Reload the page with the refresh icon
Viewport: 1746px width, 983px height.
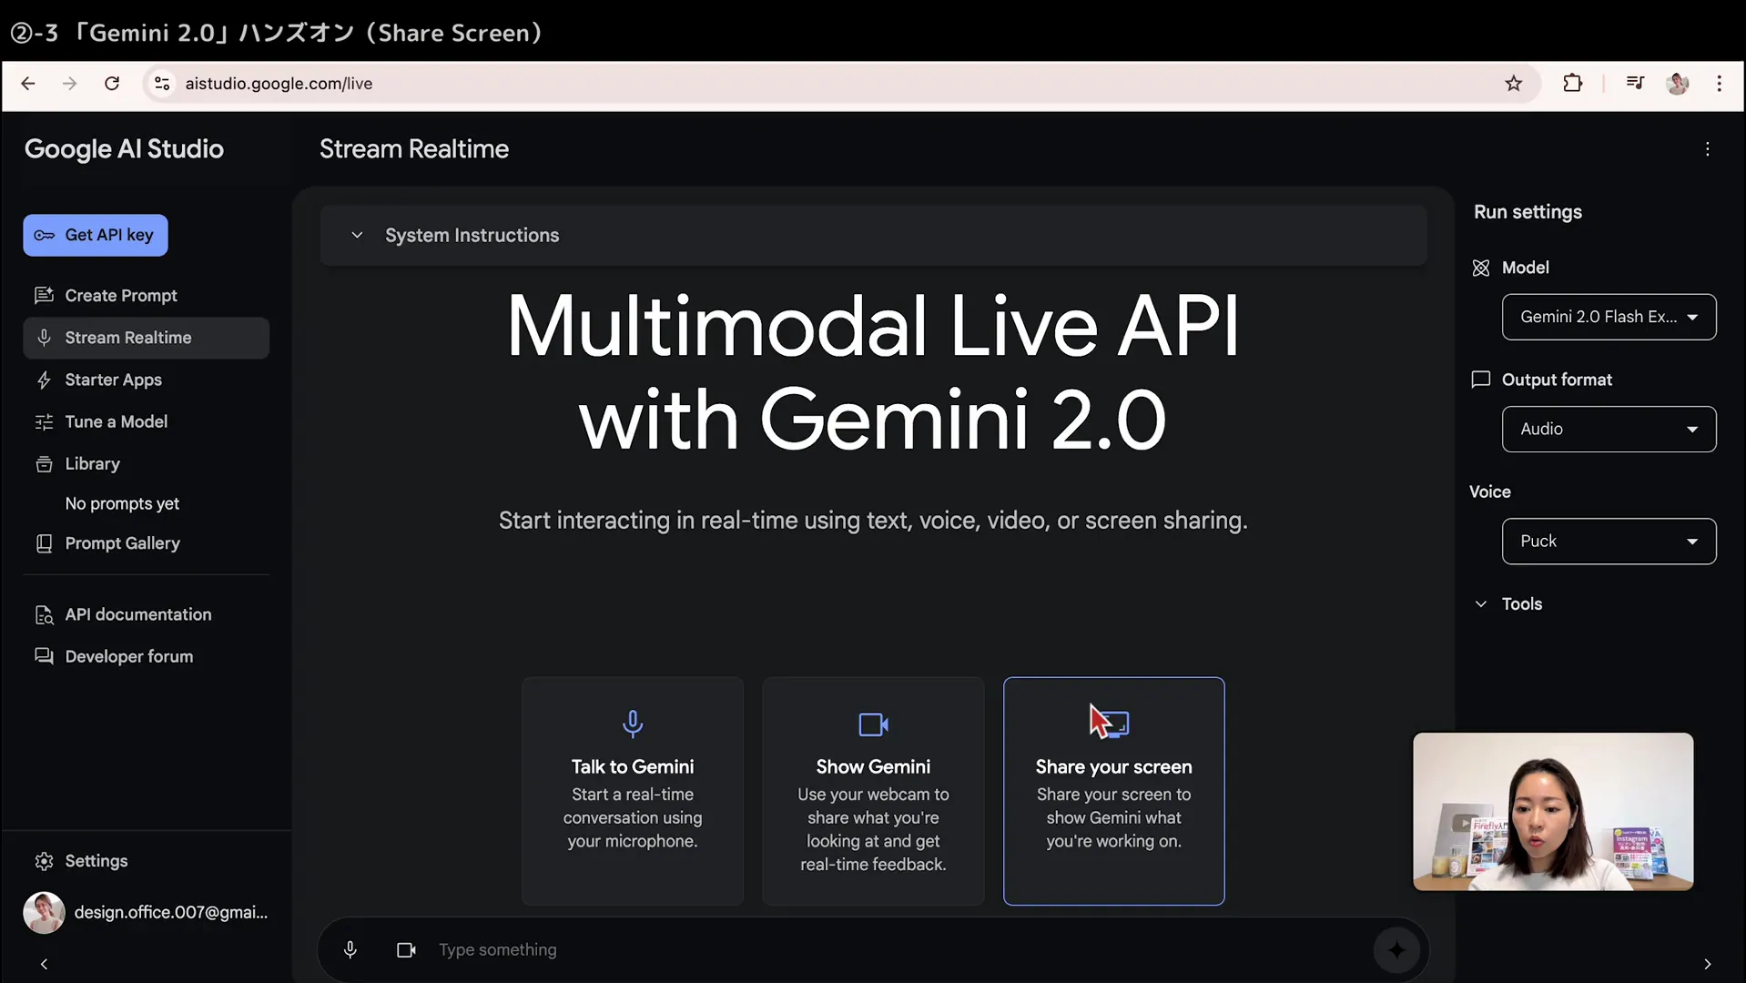[x=112, y=84]
